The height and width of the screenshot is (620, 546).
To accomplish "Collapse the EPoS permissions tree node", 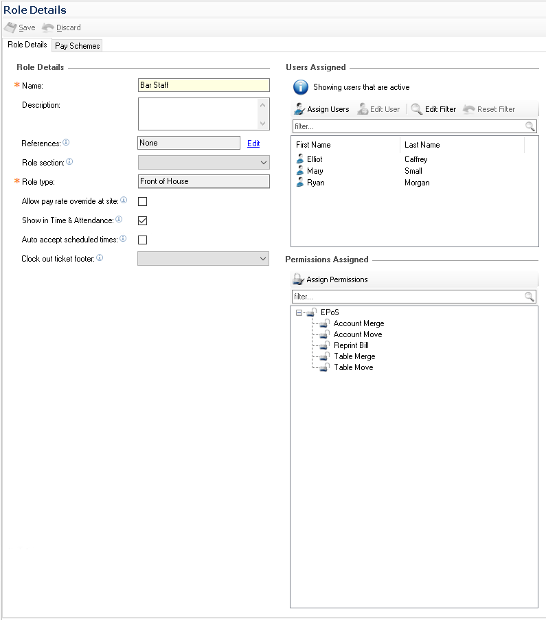I will pyautogui.click(x=299, y=312).
